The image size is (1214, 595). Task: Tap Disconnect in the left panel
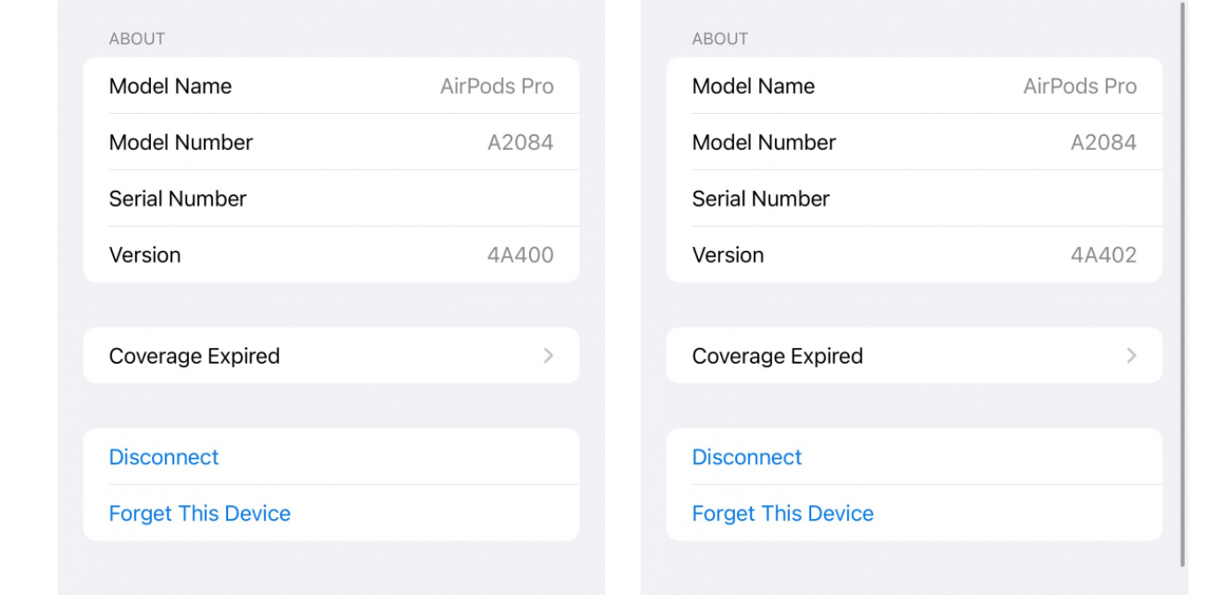click(x=163, y=456)
